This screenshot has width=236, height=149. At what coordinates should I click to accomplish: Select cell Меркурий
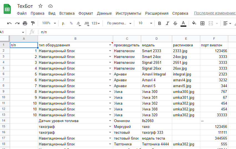point(127,127)
